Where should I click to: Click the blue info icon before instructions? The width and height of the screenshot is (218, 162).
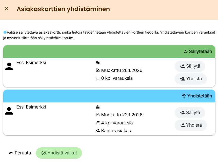coord(5,32)
